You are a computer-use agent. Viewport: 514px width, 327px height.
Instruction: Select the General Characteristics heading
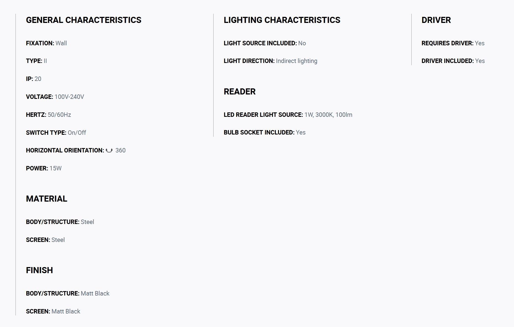[84, 20]
